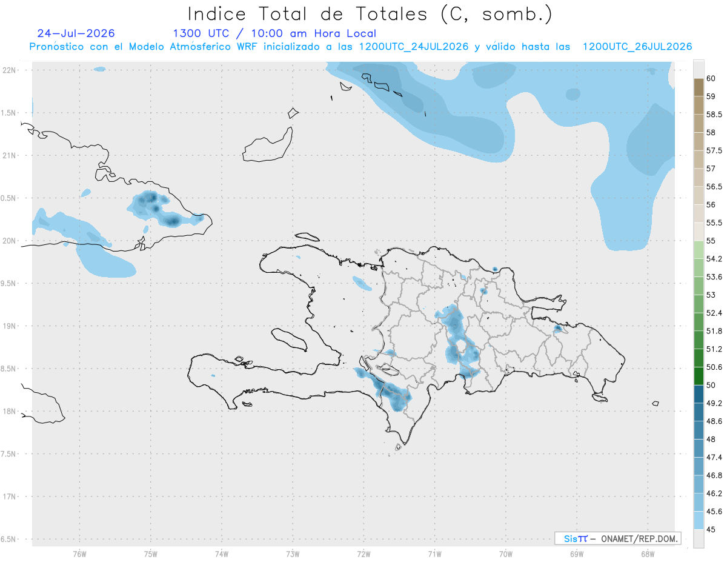Click the '19N' latitude label
Viewport: 727px width, 562px height.
pyautogui.click(x=10, y=326)
